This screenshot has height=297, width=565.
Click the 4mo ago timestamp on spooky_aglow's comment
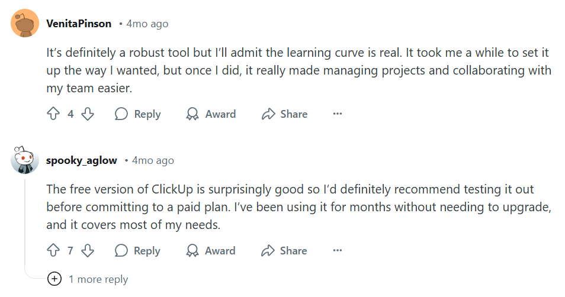pyautogui.click(x=153, y=160)
